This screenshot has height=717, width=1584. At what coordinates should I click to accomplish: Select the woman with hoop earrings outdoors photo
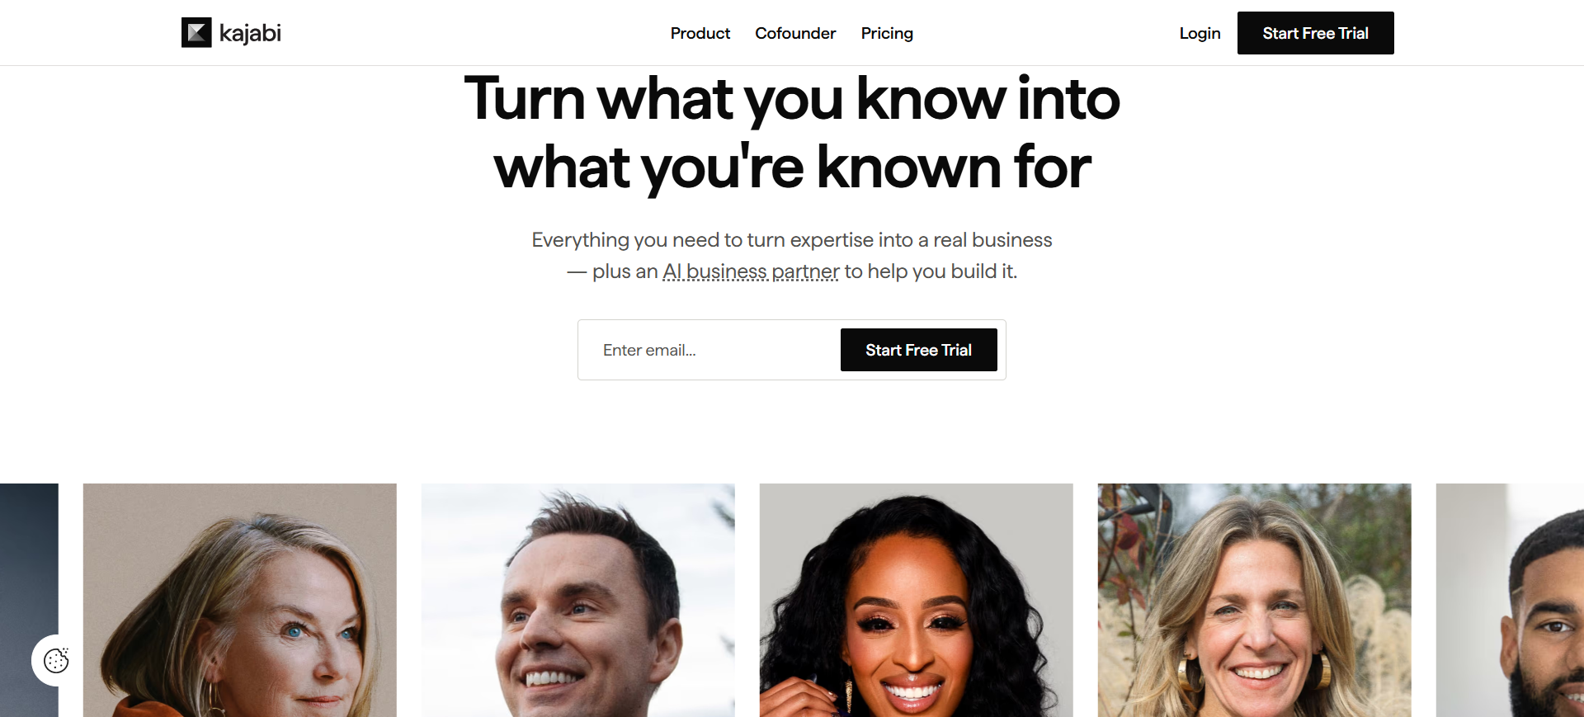[x=1255, y=600]
